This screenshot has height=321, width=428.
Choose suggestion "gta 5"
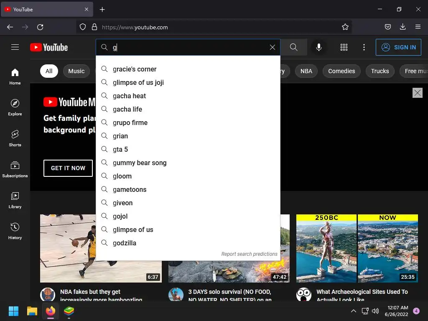[x=188, y=149]
